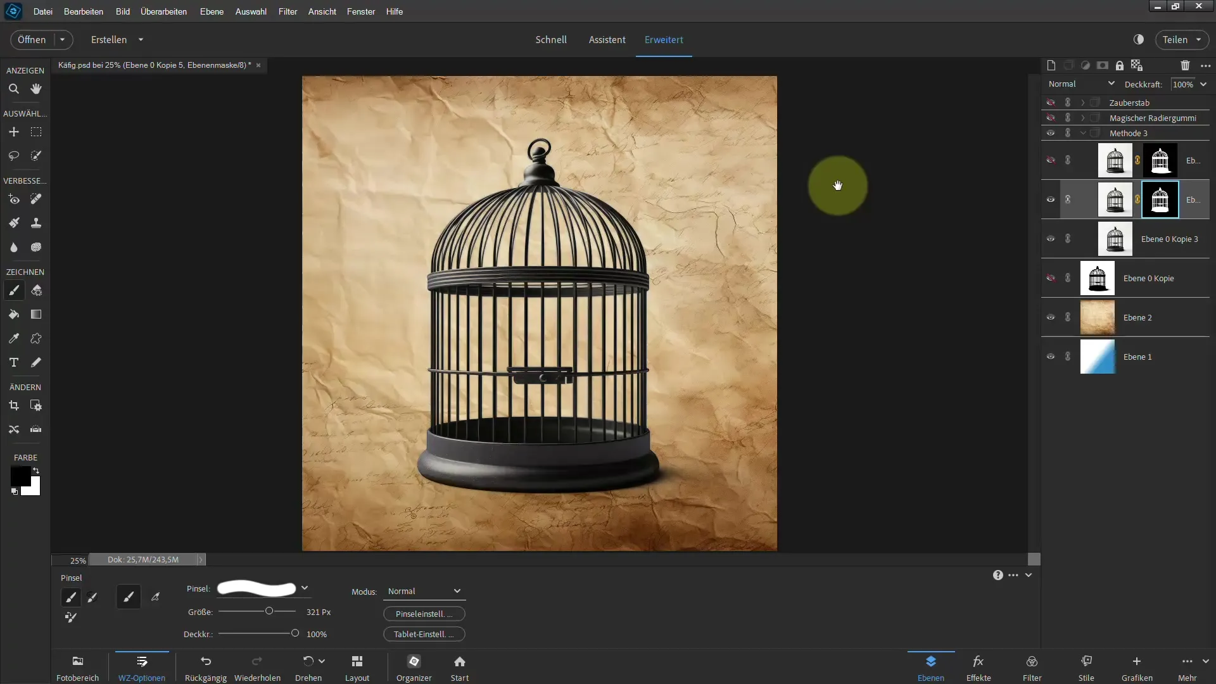1216x684 pixels.
Task: Adjust the brush Deckkr. slider handle
Action: point(294,633)
